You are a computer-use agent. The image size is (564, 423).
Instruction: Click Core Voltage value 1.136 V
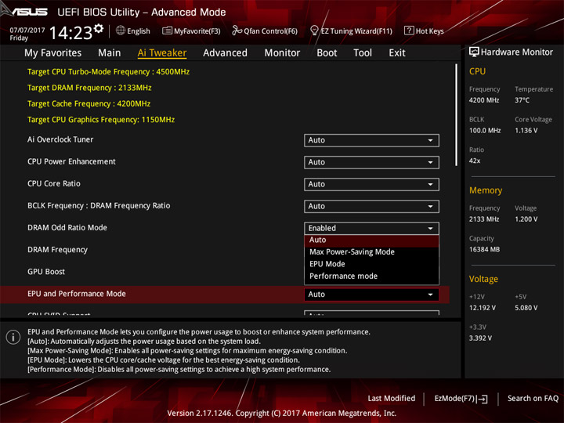tap(526, 131)
